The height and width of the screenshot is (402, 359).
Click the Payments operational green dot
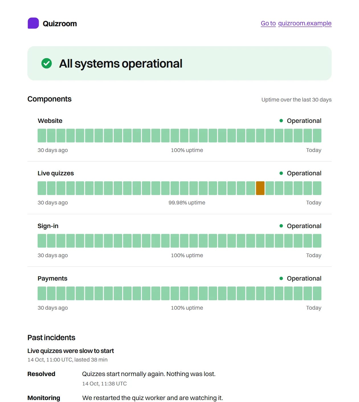[281, 278]
